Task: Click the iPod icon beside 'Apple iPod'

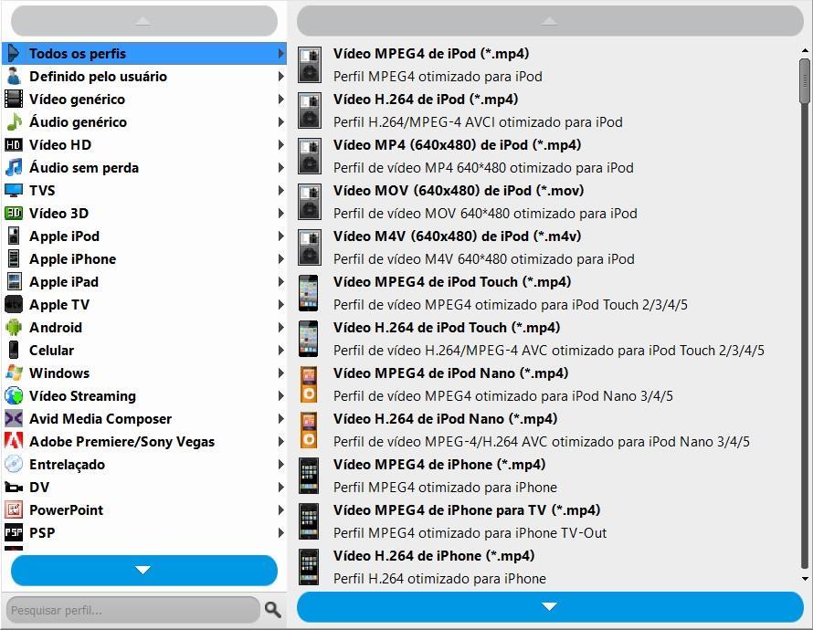Action: coord(14,236)
